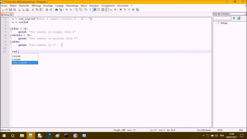Open the Windows Start menu

point(4,136)
